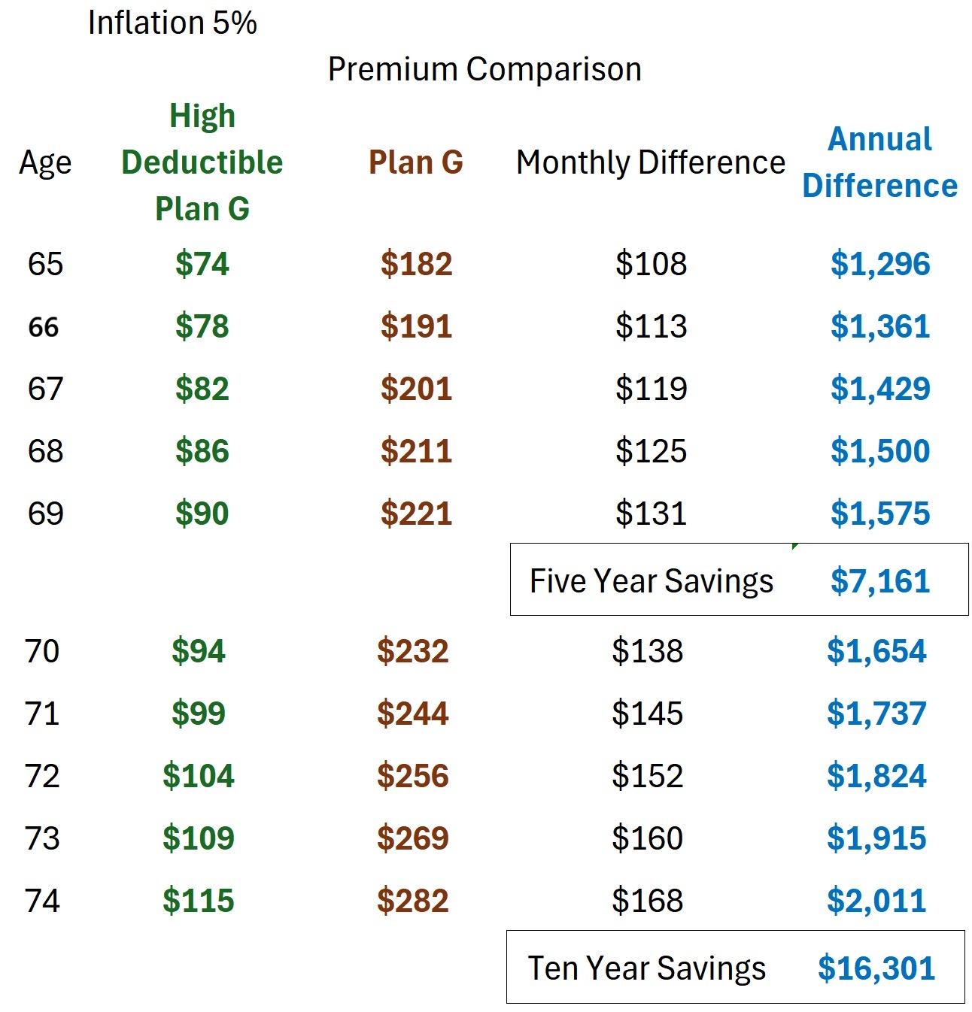Click the Five Year Savings label

[651, 581]
